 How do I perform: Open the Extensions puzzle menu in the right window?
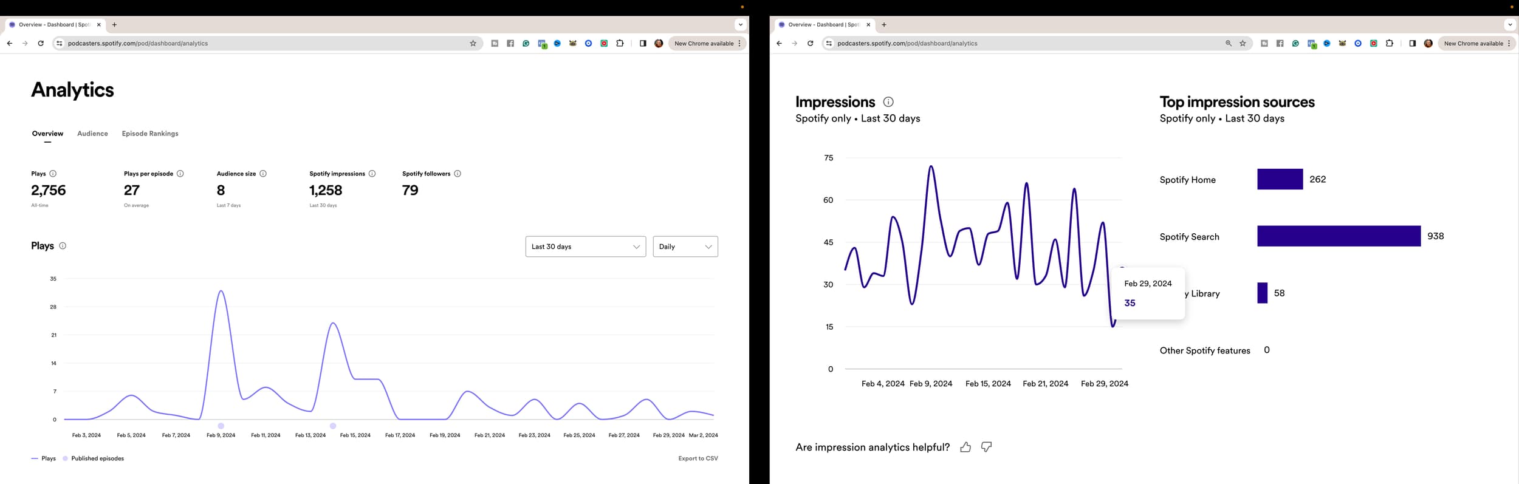1389,44
